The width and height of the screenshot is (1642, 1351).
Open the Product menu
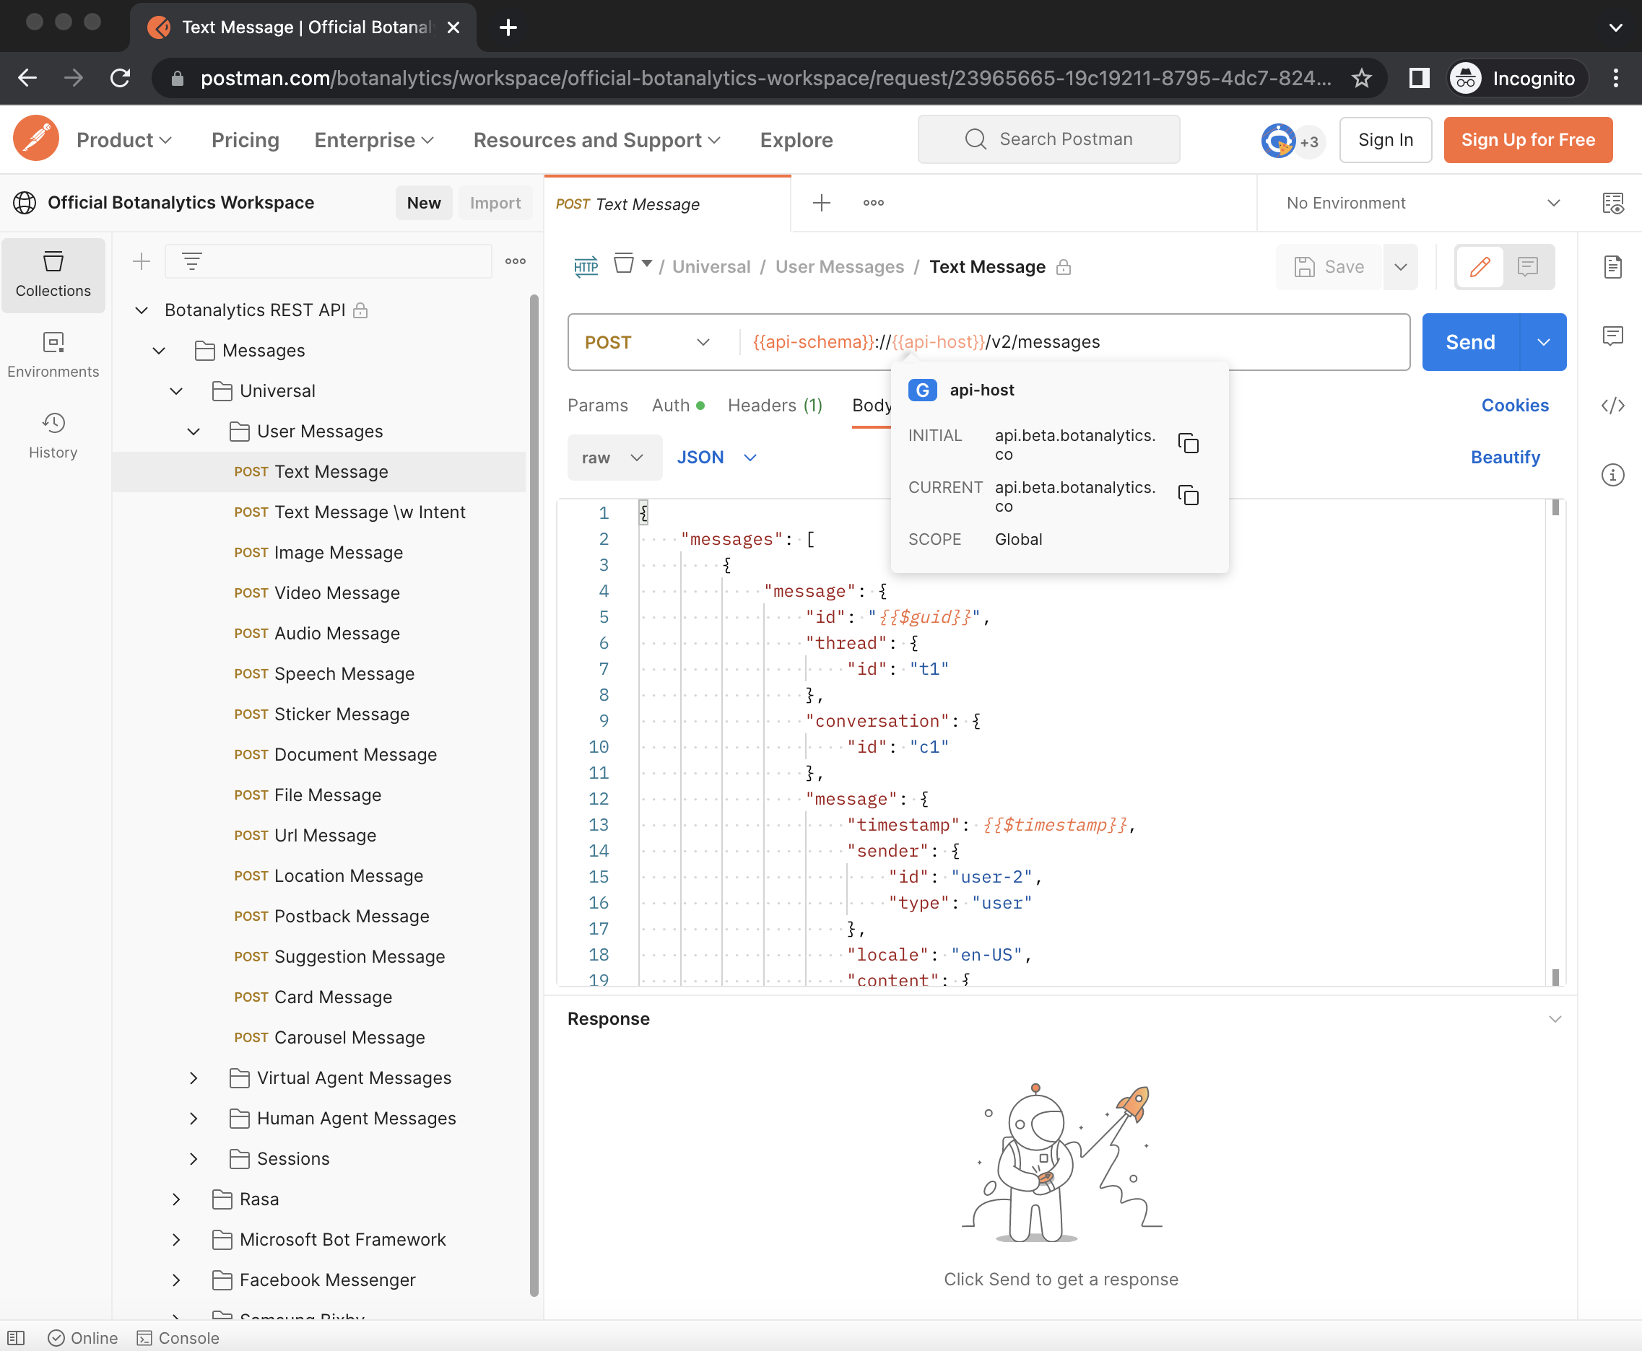pyautogui.click(x=123, y=140)
